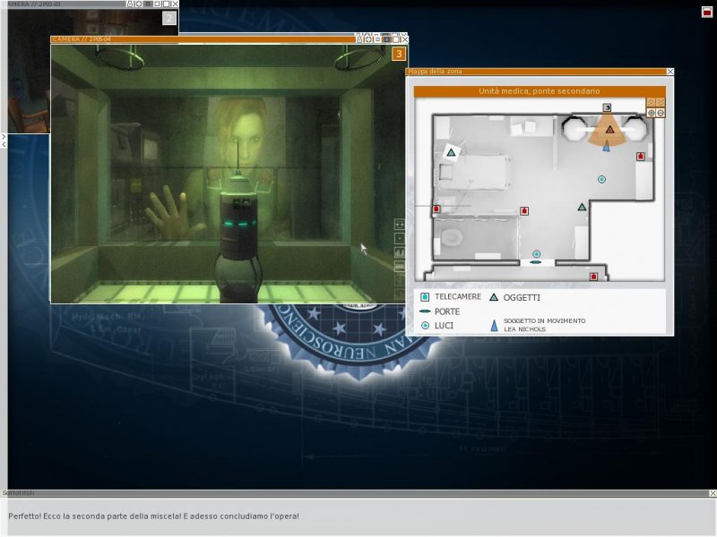Zoom out on the zone map
Viewport: 717px width, 537px height.
click(661, 113)
